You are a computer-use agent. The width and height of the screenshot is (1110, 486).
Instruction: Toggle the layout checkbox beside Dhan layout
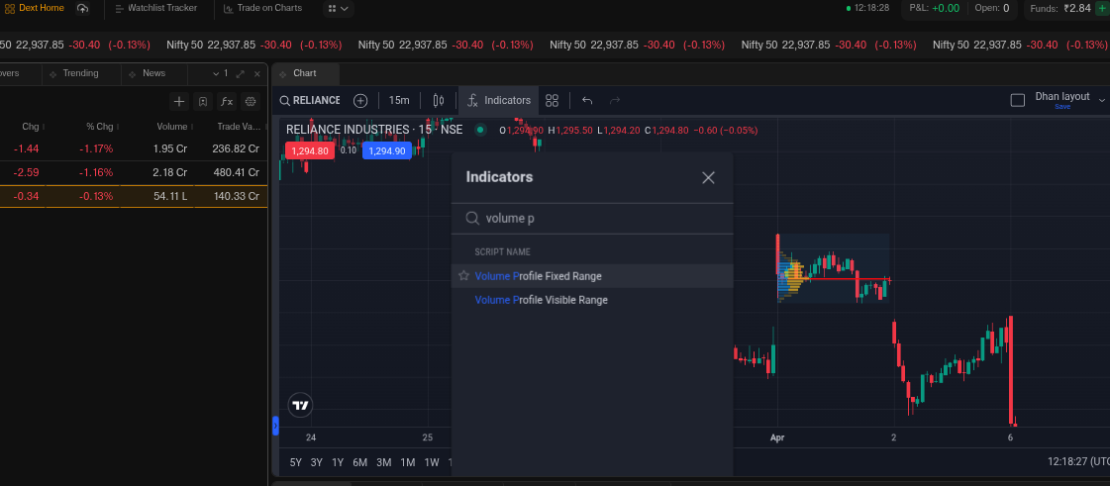click(1017, 100)
